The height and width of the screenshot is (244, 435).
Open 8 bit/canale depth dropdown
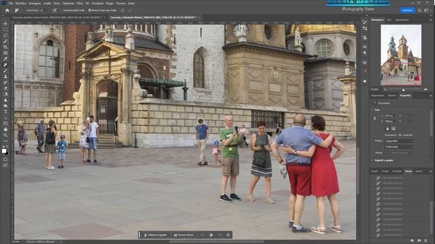tap(399, 147)
